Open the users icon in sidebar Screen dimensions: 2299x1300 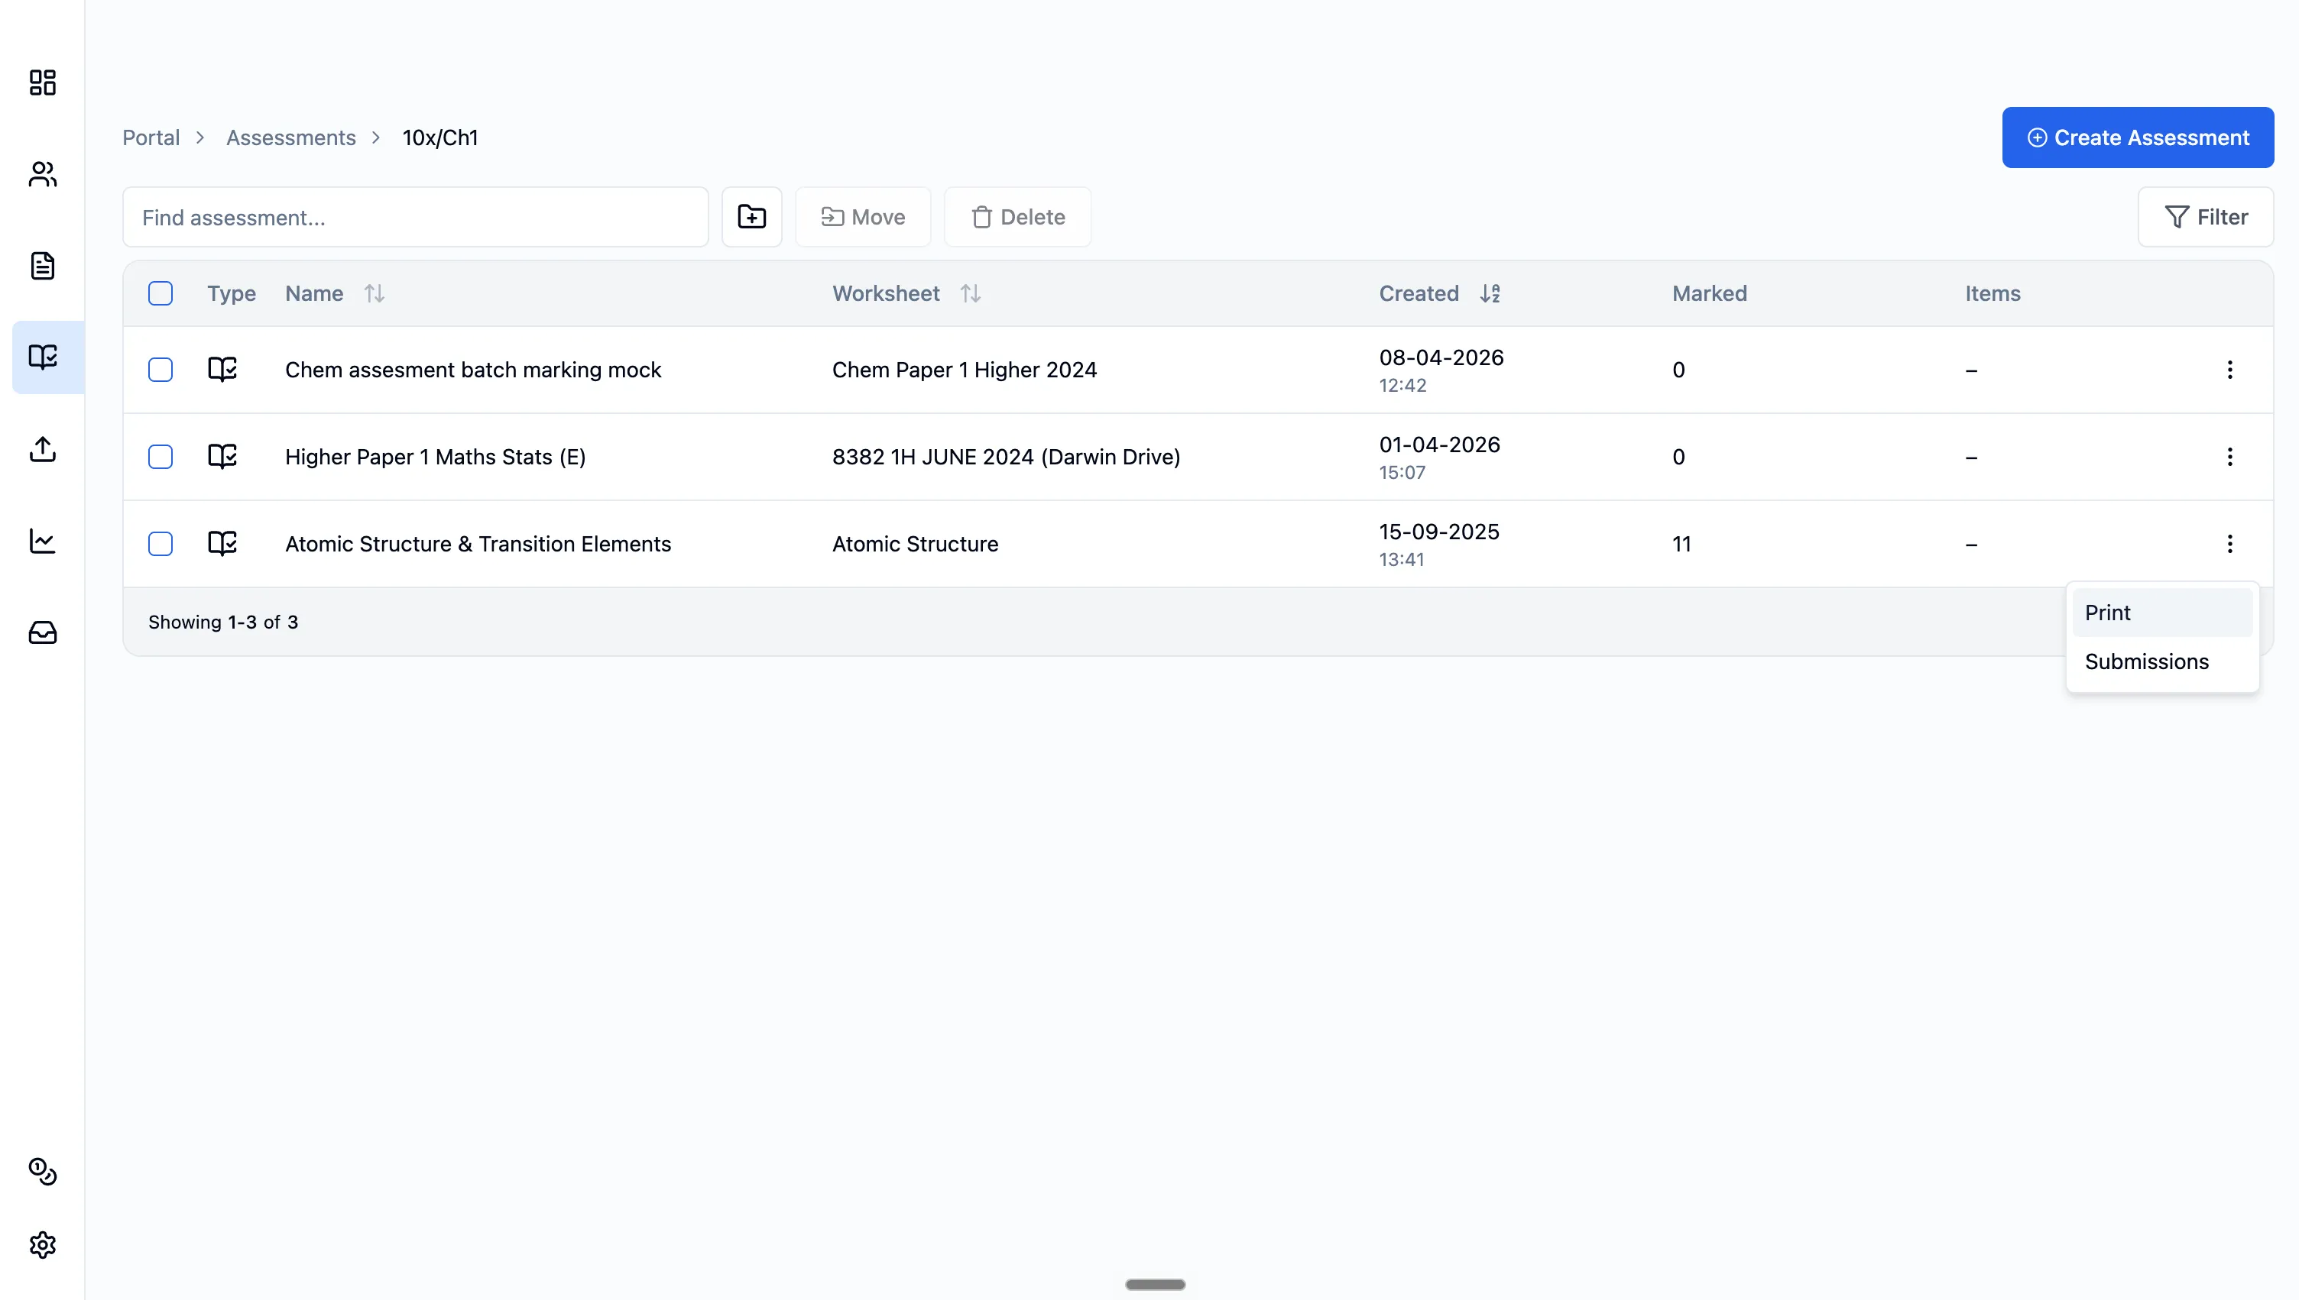[x=42, y=174]
